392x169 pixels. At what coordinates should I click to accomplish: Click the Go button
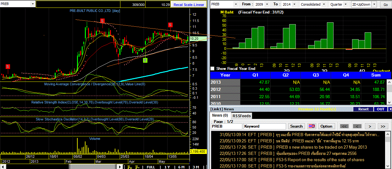386,5
